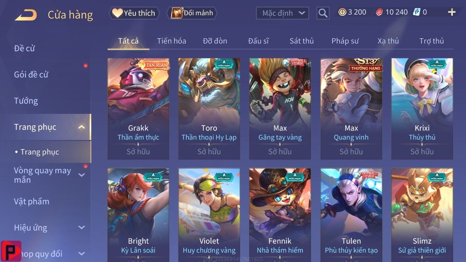This screenshot has height=262, width=466.
Task: Tap the red ruby gem icon
Action: point(379,12)
